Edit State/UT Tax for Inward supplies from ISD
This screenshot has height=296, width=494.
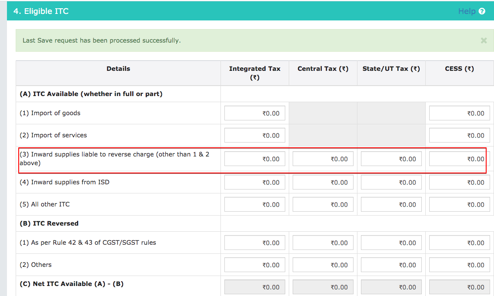(391, 182)
